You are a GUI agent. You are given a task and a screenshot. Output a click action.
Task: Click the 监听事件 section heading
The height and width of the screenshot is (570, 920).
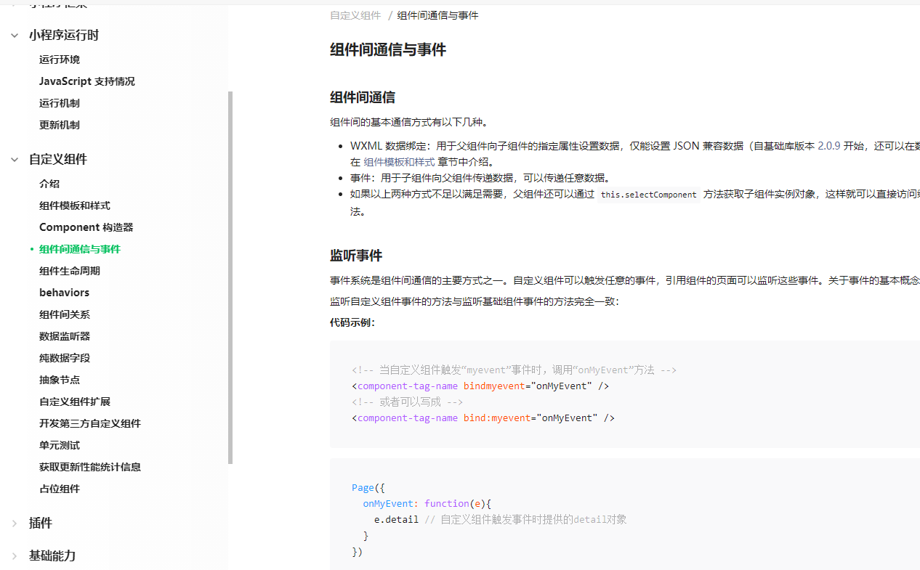356,256
